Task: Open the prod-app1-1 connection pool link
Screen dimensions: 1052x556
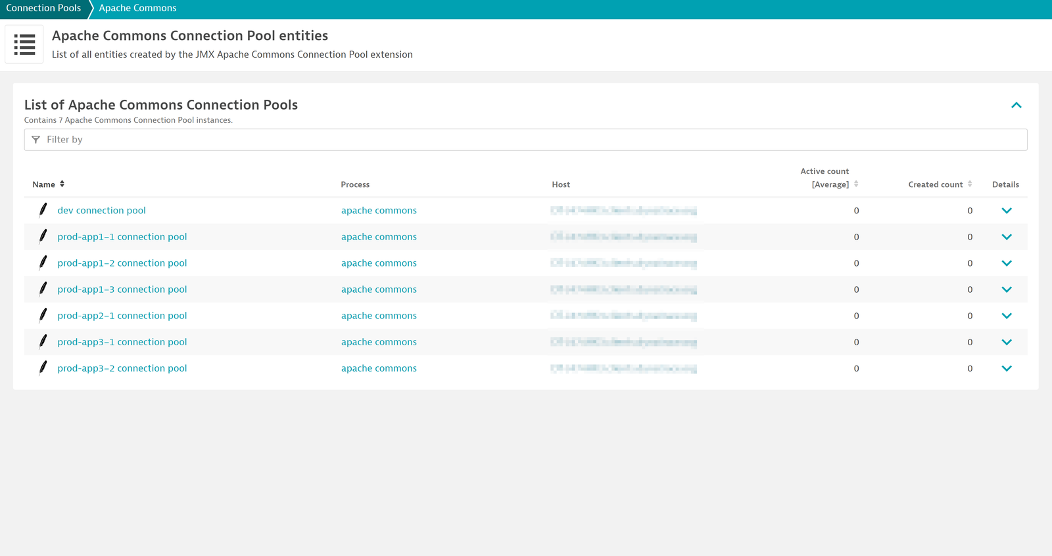Action: point(122,237)
